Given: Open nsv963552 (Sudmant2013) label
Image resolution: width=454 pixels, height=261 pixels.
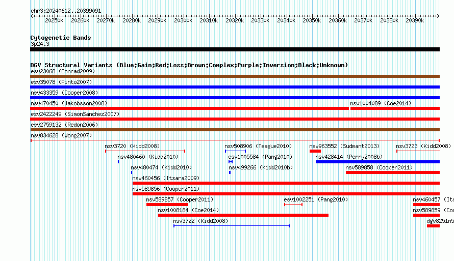Looking at the screenshot, I should click(344, 146).
